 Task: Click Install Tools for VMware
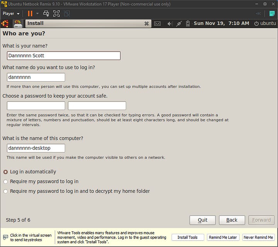[188, 237]
